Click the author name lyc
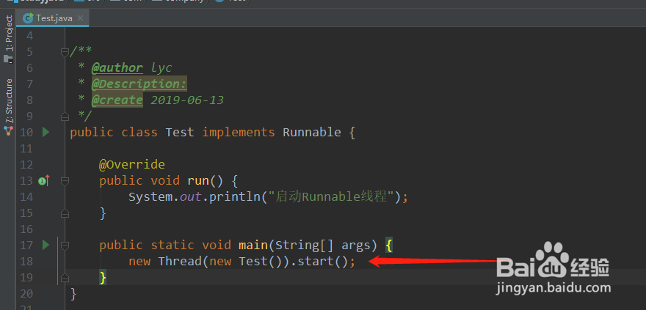 (x=161, y=68)
